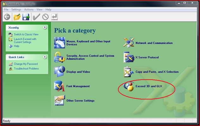Click Change My Password link
This screenshot has width=200, height=126.
point(26,64)
